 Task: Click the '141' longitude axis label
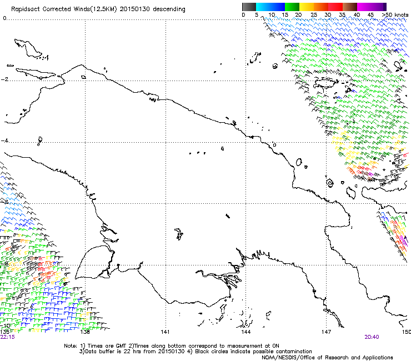(165, 332)
